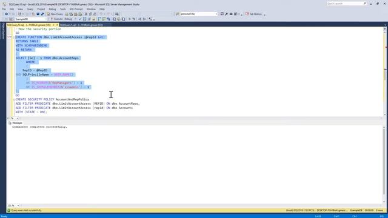388x218 pixels.
Task: Click the Messages pane vertical scrollbar
Action: click(384, 164)
